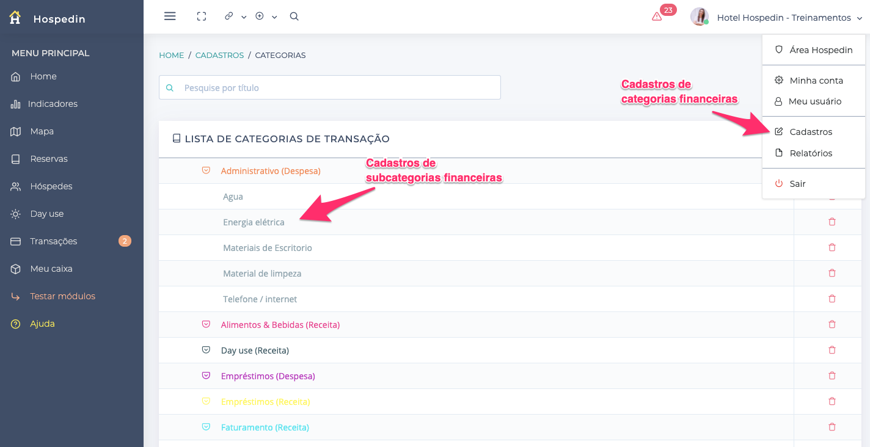Click trash icon for Day use (Receita)
Image resolution: width=870 pixels, height=447 pixels.
(832, 351)
